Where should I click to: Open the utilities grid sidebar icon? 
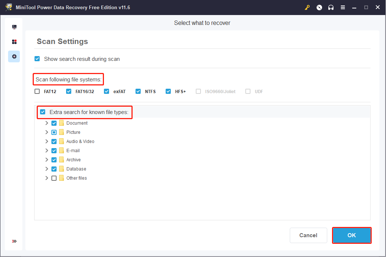14,42
